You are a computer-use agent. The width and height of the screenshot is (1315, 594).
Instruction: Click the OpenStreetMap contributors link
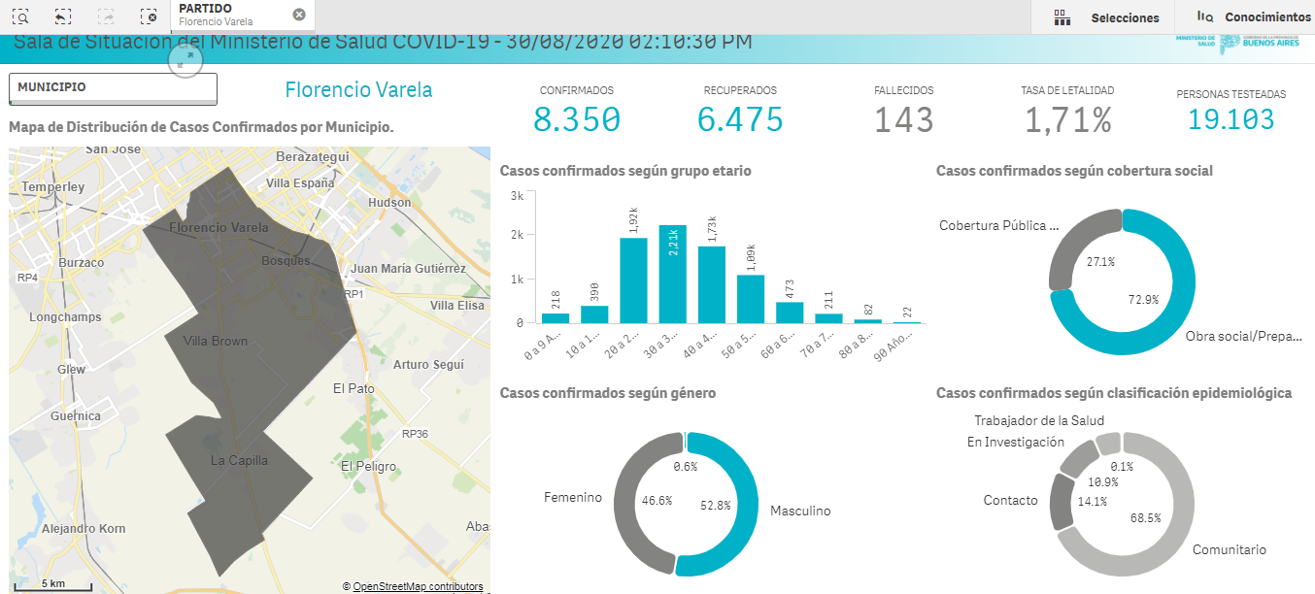417,586
